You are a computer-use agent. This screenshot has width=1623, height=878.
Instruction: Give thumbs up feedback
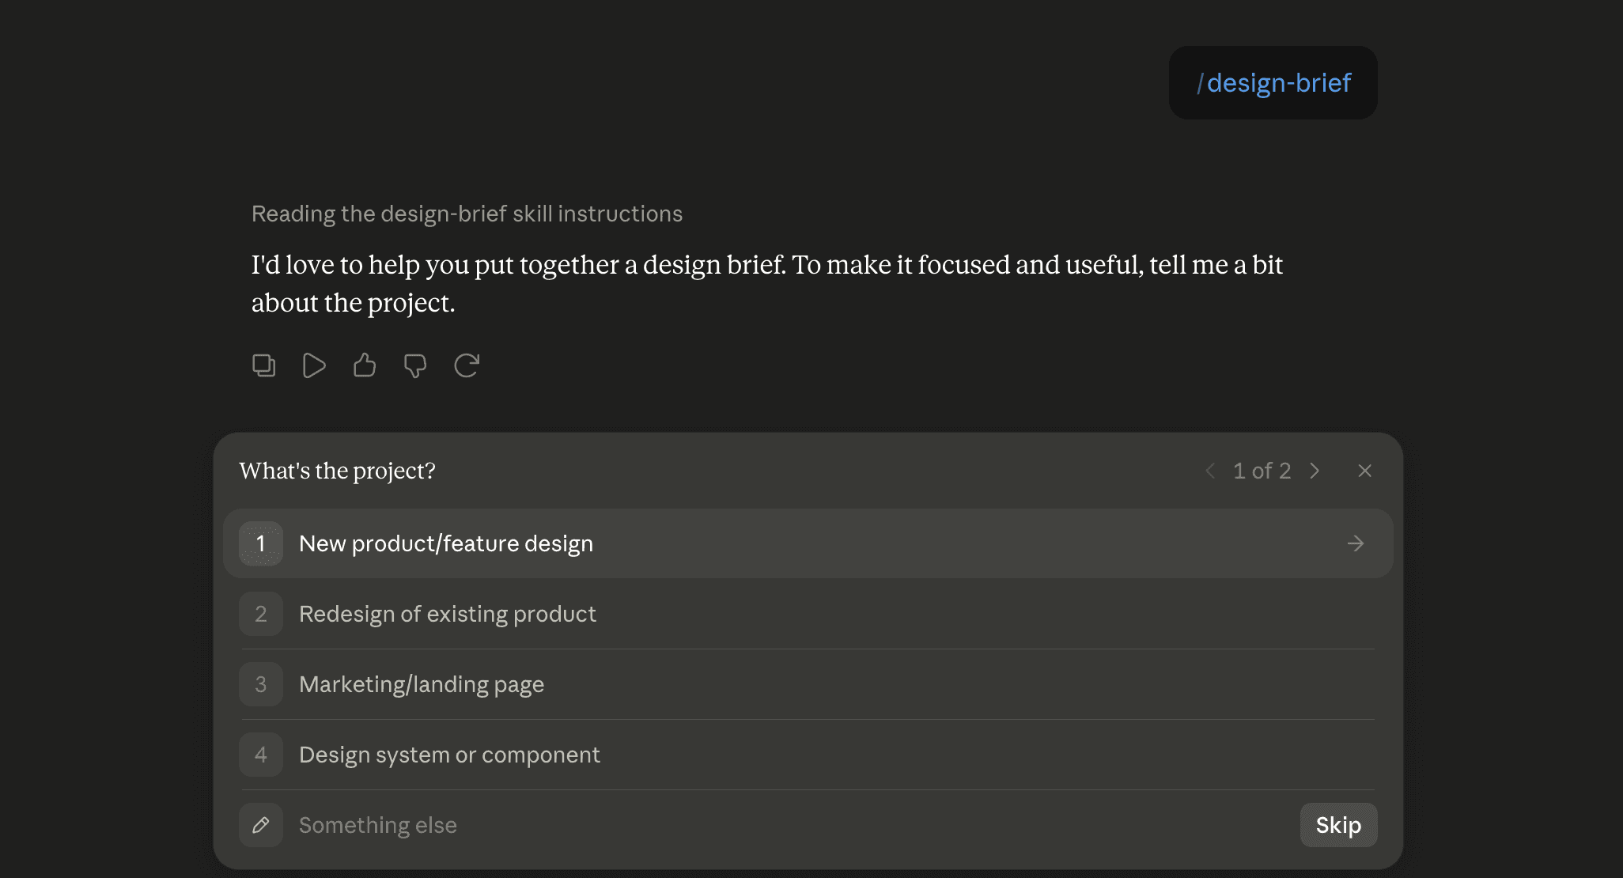pos(365,365)
